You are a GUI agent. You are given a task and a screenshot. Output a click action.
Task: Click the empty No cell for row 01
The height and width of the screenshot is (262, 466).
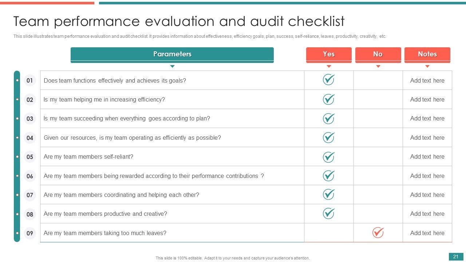coord(378,80)
